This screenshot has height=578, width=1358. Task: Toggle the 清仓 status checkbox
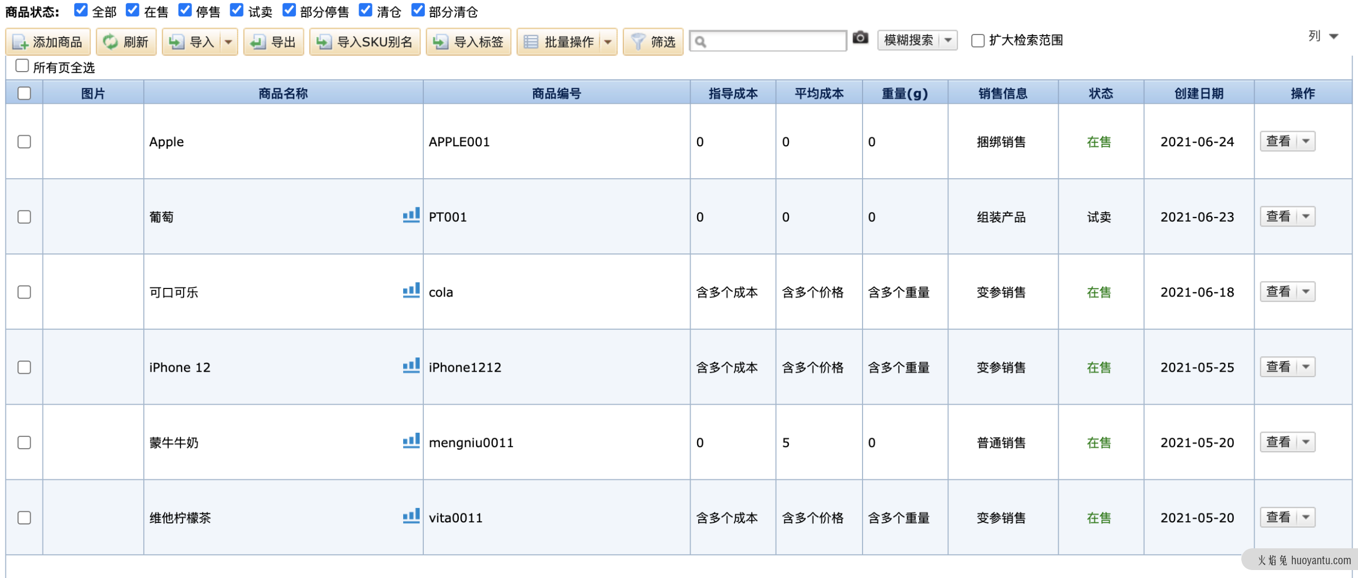365,10
